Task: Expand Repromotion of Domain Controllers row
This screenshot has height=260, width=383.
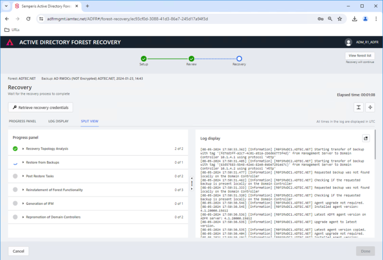Action: [23, 217]
